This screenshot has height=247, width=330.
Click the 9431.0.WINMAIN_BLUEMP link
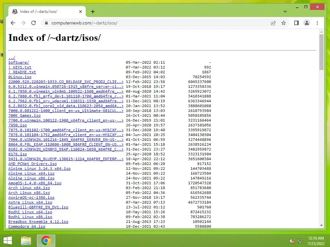pos(66,159)
